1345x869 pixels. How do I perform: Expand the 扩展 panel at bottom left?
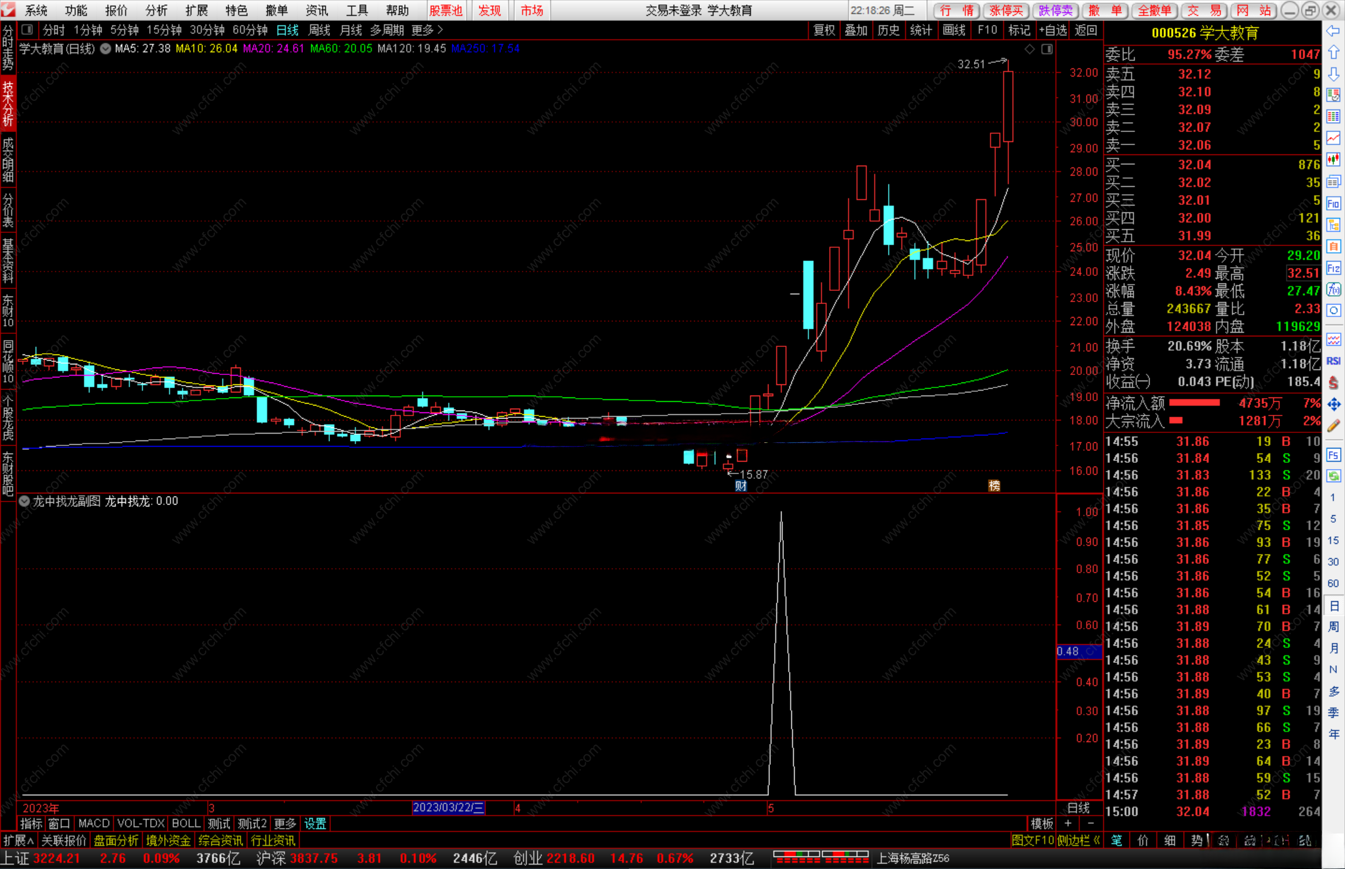point(18,840)
